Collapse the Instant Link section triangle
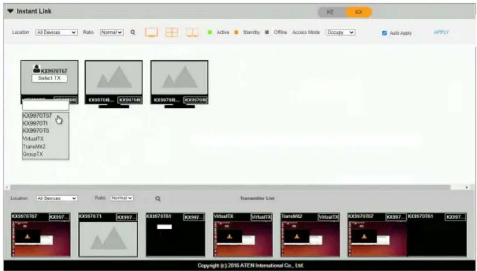Image resolution: width=477 pixels, height=271 pixels. tap(10, 11)
